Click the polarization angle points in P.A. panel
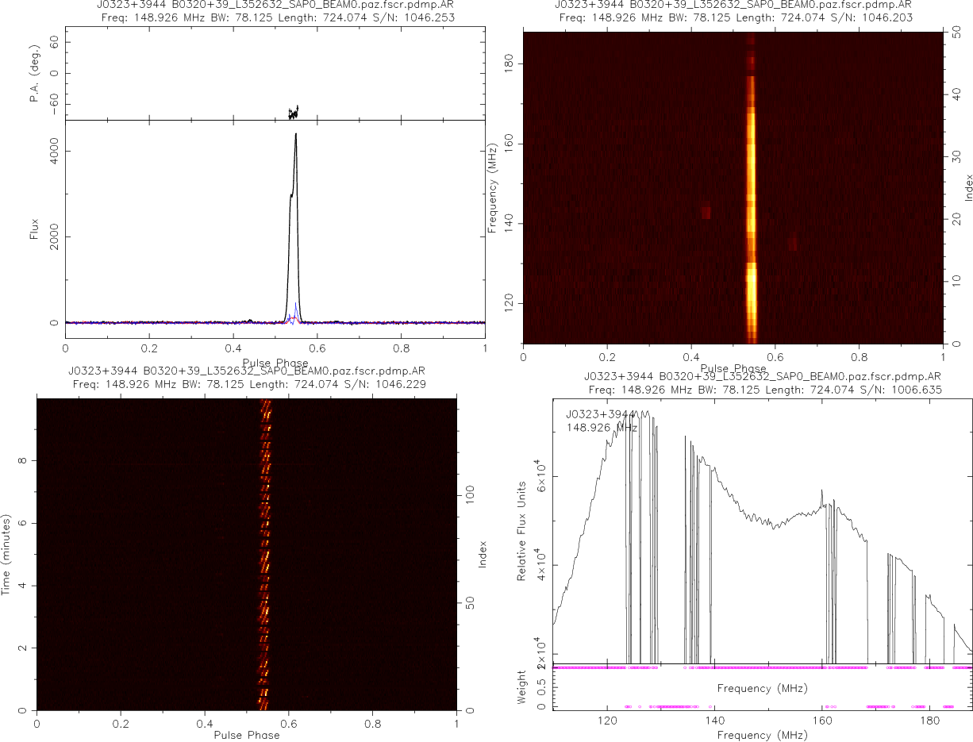973x742 pixels. click(x=293, y=113)
